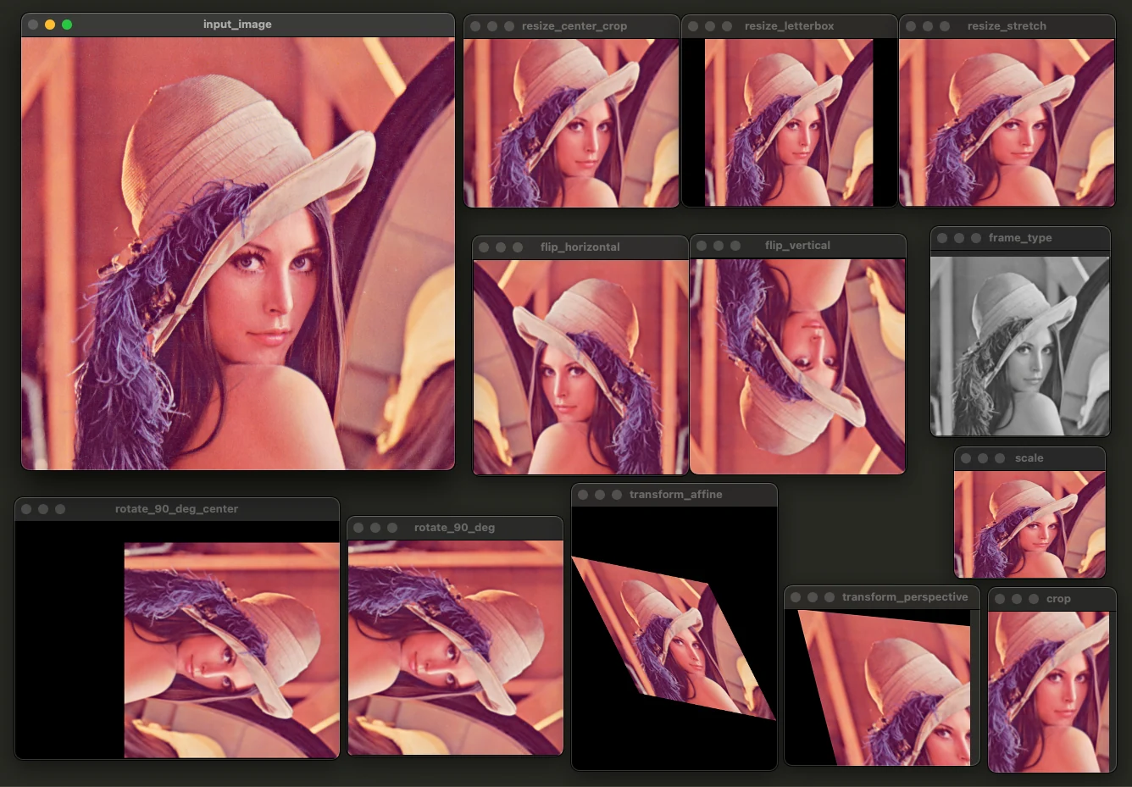This screenshot has height=787, width=1132.
Task: Maximize the input_image window with green button
Action: [x=67, y=25]
